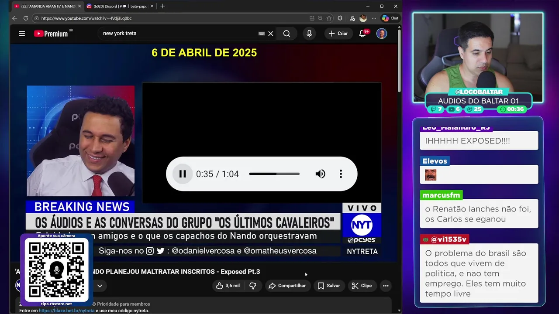Open YouTube notifications bell
The height and width of the screenshot is (314, 559).
[362, 34]
